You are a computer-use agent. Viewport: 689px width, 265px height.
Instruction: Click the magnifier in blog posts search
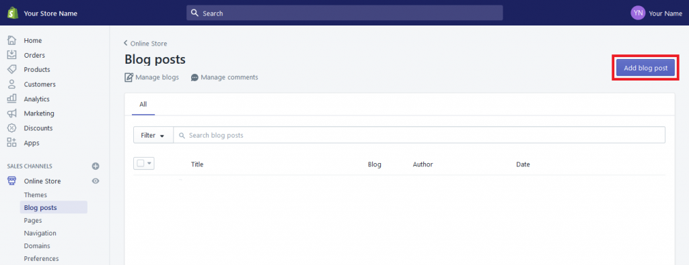point(182,136)
